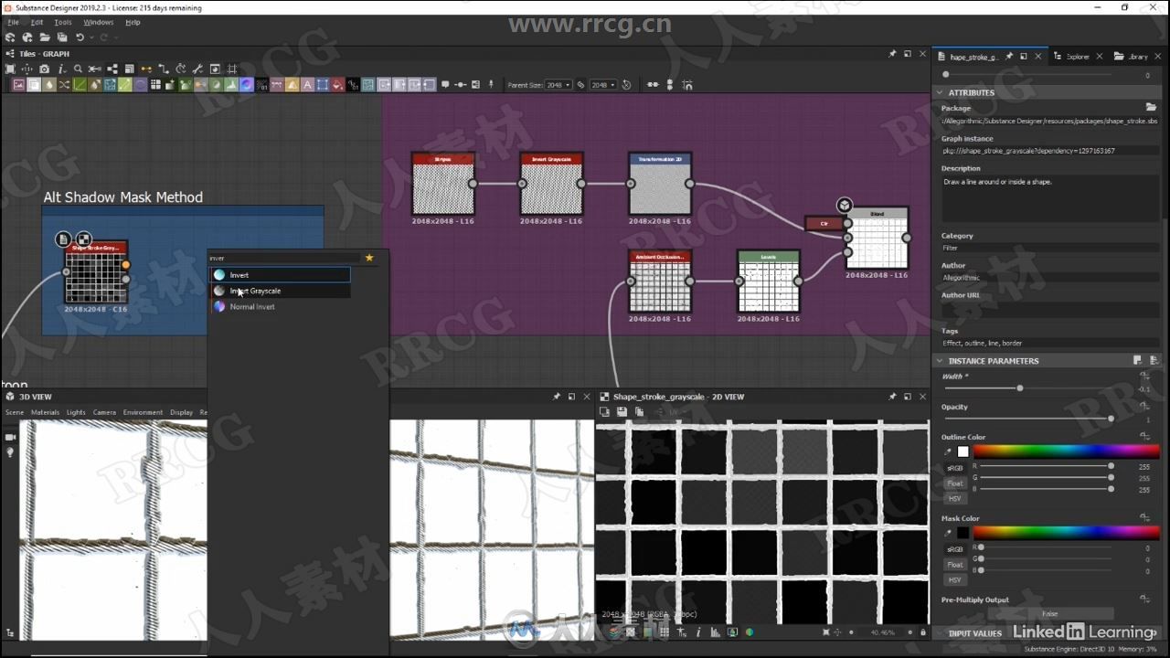
Task: Click the wrench tools icon in graph toolbar
Action: pos(197,69)
